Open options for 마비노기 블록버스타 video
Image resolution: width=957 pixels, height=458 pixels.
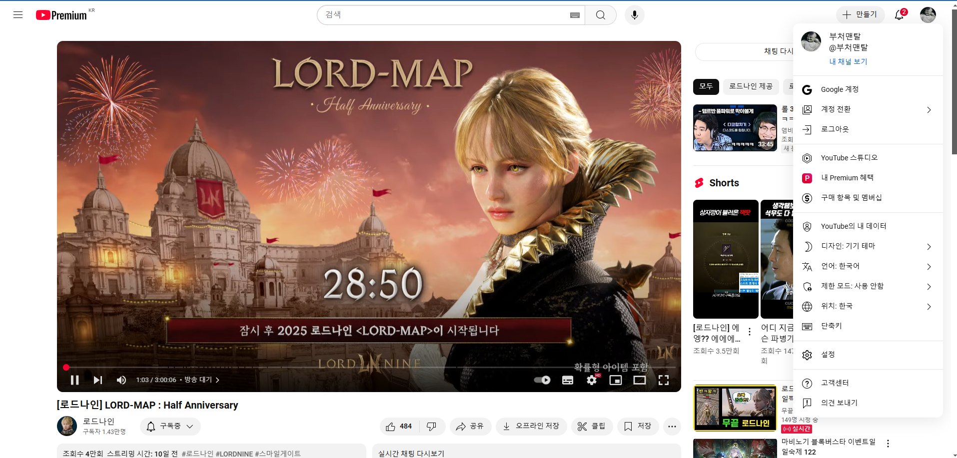[x=888, y=444]
